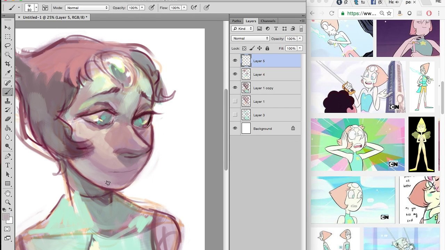Select the Rectangle shape tool
Viewport: 445px width, 250px height.
pyautogui.click(x=8, y=184)
